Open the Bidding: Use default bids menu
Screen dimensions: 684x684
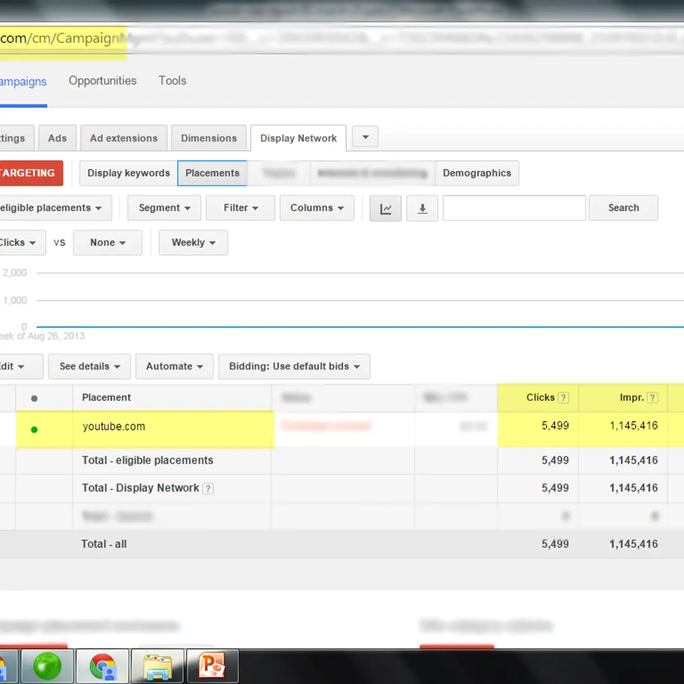tap(294, 366)
